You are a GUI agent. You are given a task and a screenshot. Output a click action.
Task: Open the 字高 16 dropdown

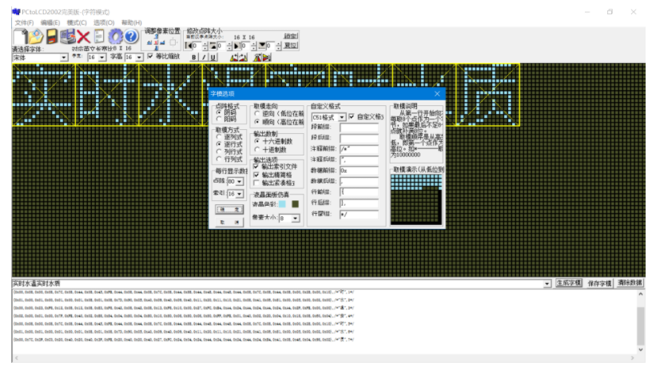[139, 57]
